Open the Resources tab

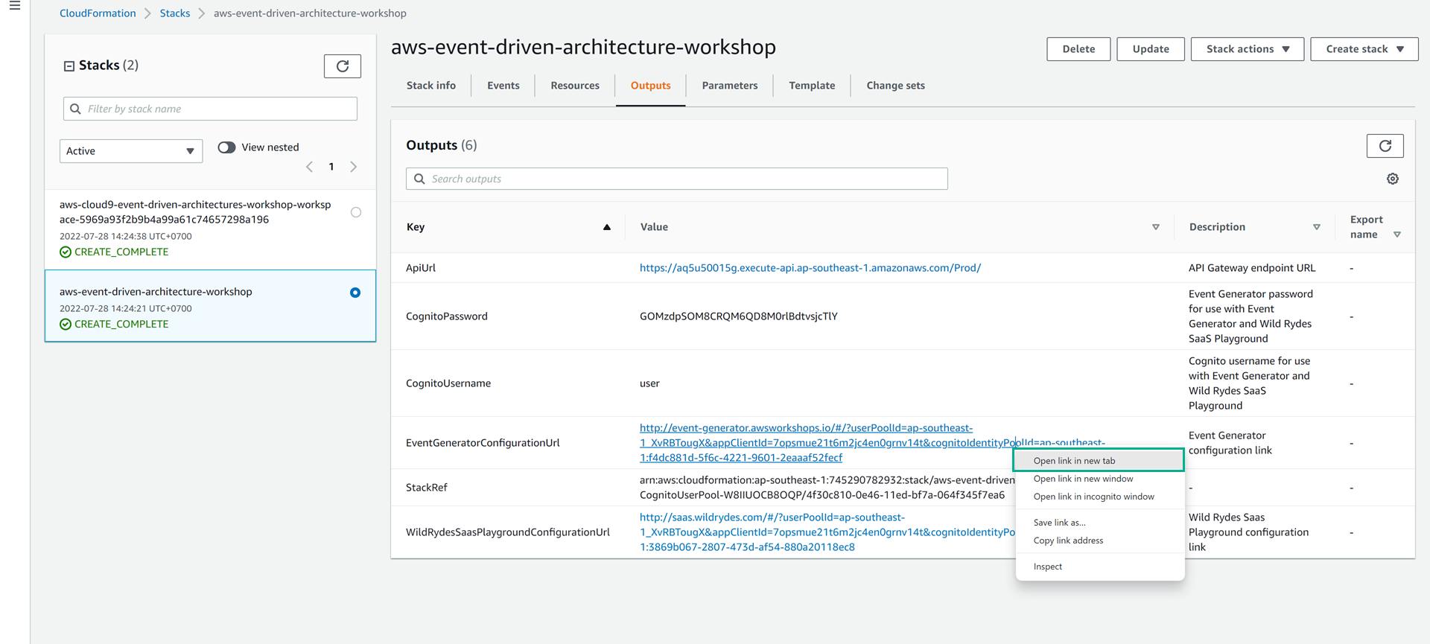tap(575, 86)
